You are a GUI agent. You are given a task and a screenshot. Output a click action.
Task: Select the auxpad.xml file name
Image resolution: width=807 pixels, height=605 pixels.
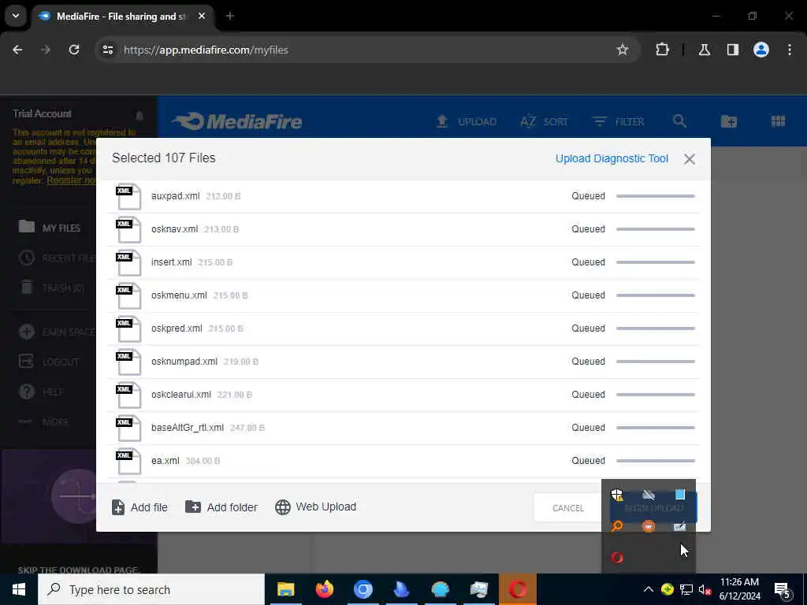point(176,196)
